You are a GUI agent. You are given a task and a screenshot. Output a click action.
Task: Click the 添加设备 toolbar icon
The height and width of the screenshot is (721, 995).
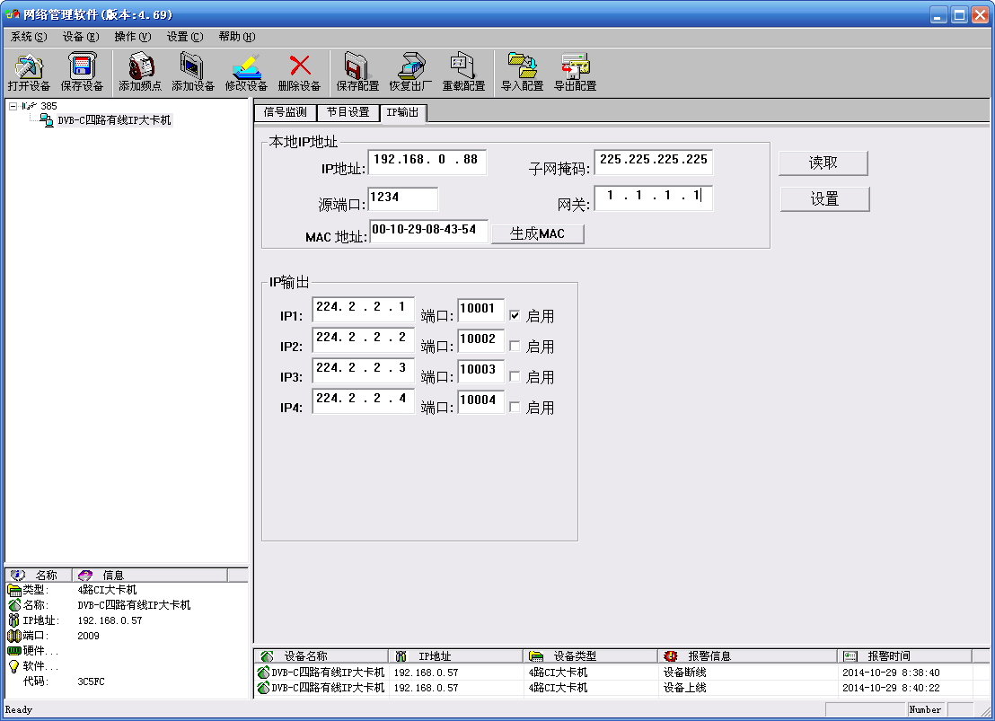coord(192,66)
